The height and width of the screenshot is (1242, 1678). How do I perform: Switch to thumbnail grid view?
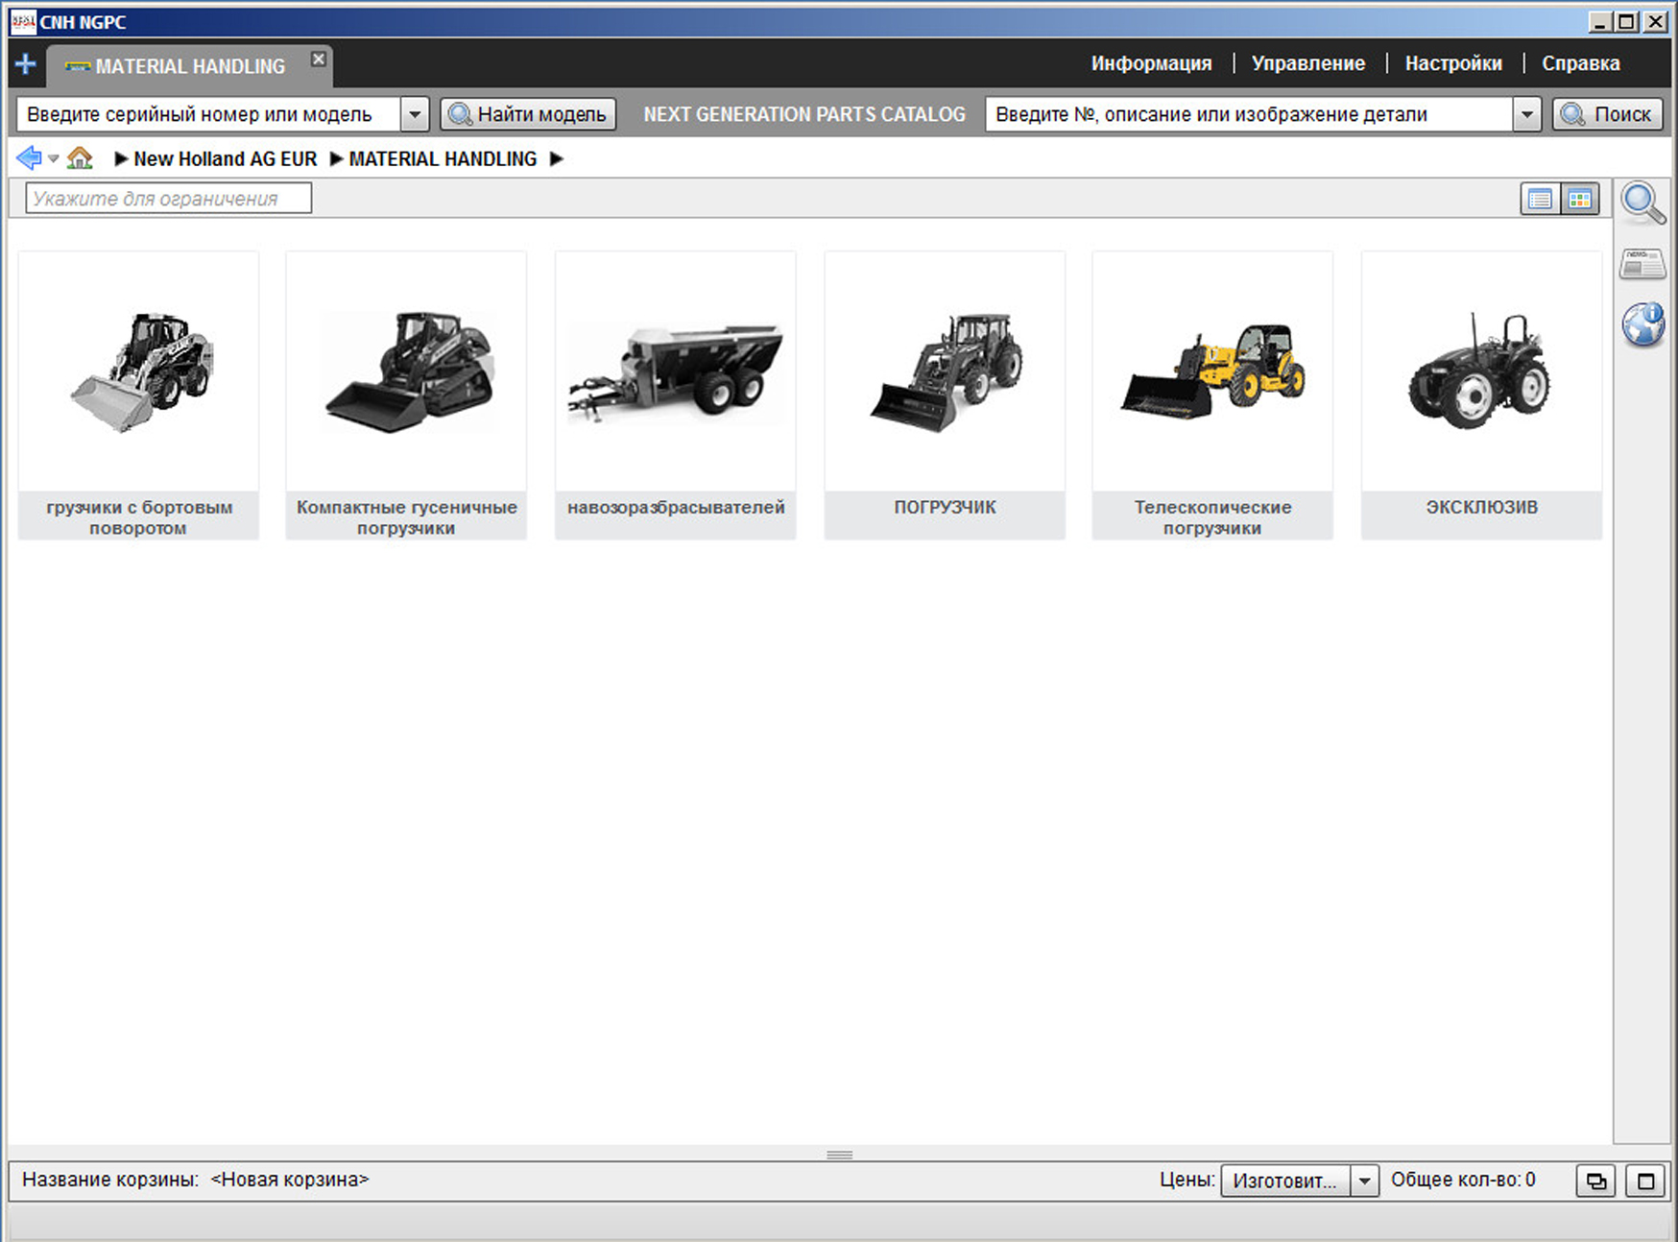coord(1579,200)
